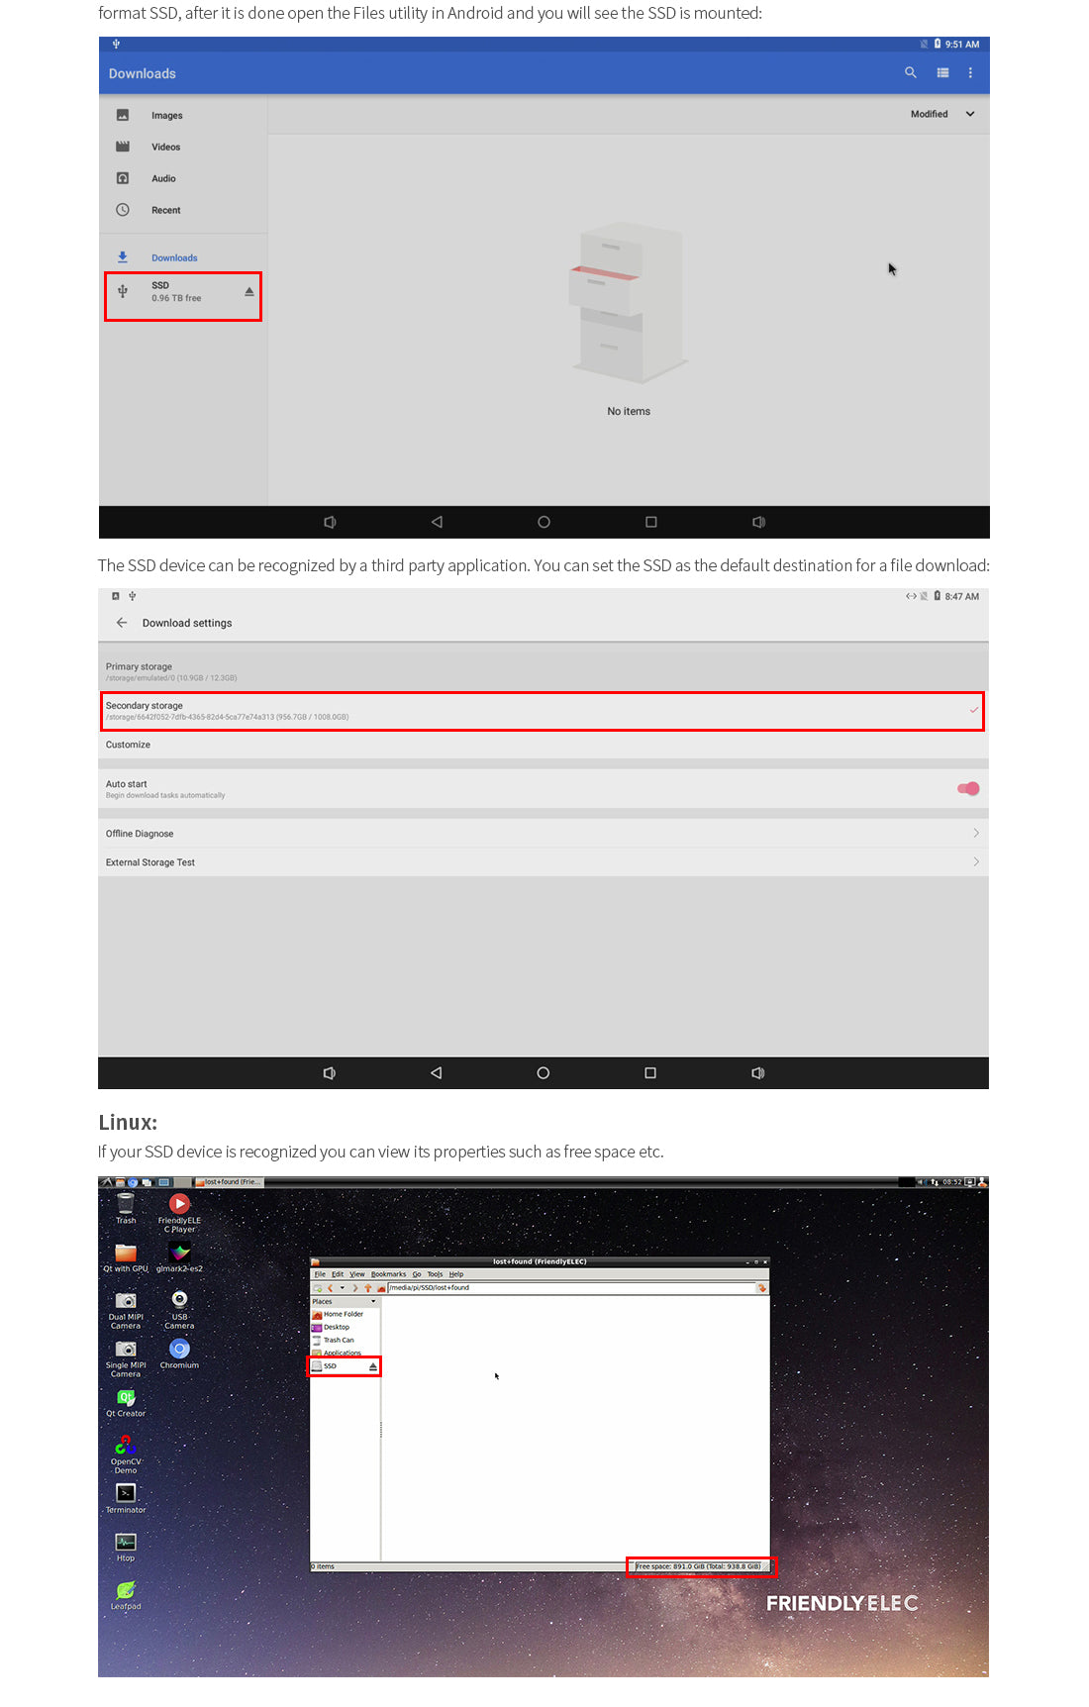Click the search icon in Downloads header

pyautogui.click(x=910, y=72)
